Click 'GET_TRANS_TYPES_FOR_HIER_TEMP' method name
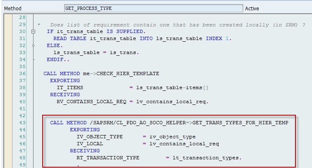This screenshot has height=168, width=312. [x=240, y=123]
